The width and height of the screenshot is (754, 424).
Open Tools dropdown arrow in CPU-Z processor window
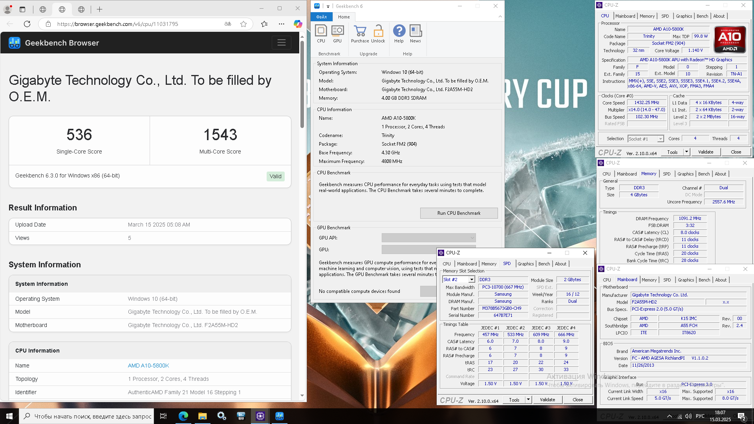pyautogui.click(x=686, y=152)
